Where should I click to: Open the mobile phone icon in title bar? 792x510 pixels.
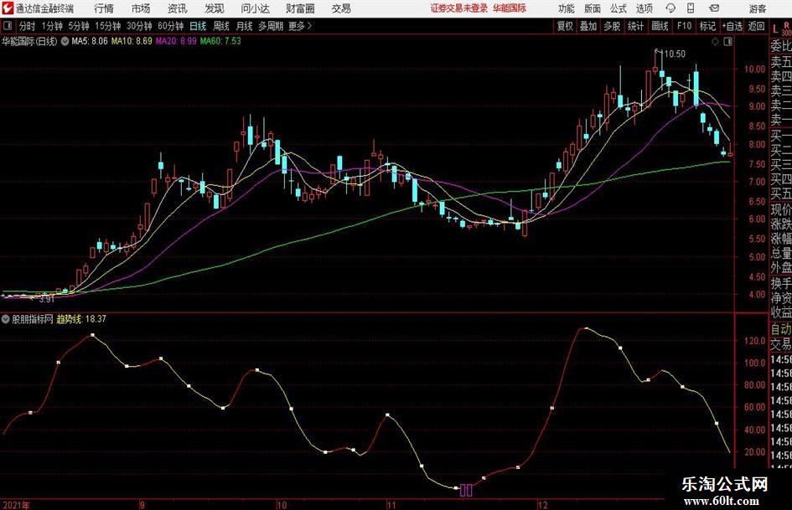(x=691, y=8)
